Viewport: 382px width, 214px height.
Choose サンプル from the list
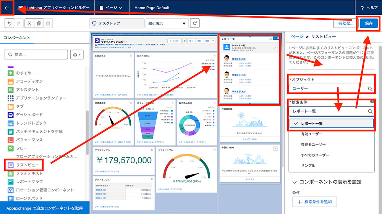308,166
